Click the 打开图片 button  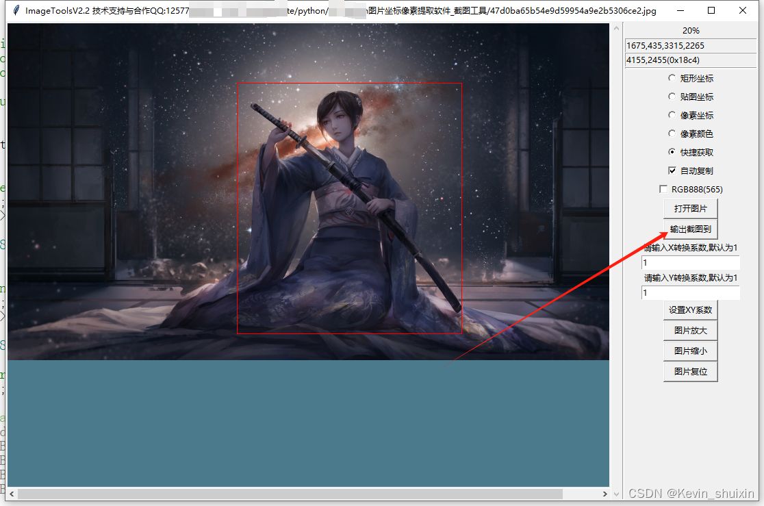pos(691,209)
